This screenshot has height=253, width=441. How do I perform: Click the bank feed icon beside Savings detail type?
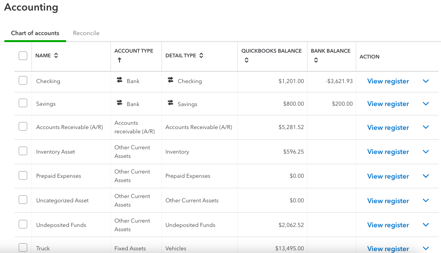(x=170, y=103)
